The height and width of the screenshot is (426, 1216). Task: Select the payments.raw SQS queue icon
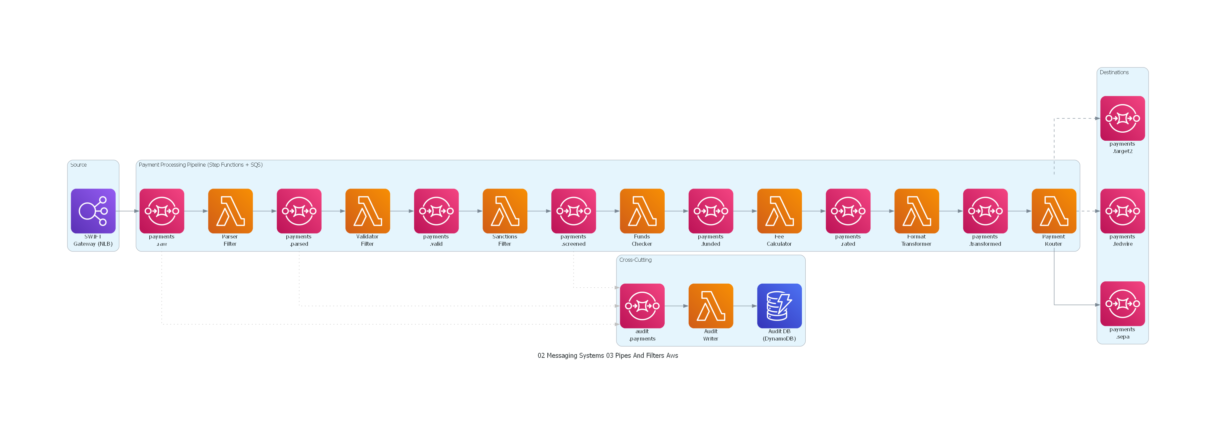coord(162,211)
